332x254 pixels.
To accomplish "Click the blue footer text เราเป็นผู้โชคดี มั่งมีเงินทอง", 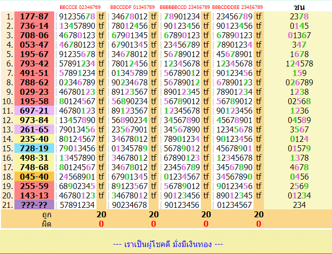I will tap(168, 244).
